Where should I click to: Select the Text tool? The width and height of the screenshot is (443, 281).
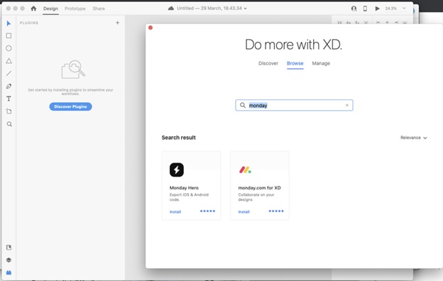[9, 99]
